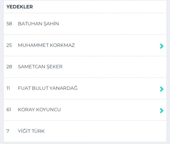The width and height of the screenshot is (170, 144).
Task: Select player name Sametcan Şeker
Action: pyautogui.click(x=40, y=67)
